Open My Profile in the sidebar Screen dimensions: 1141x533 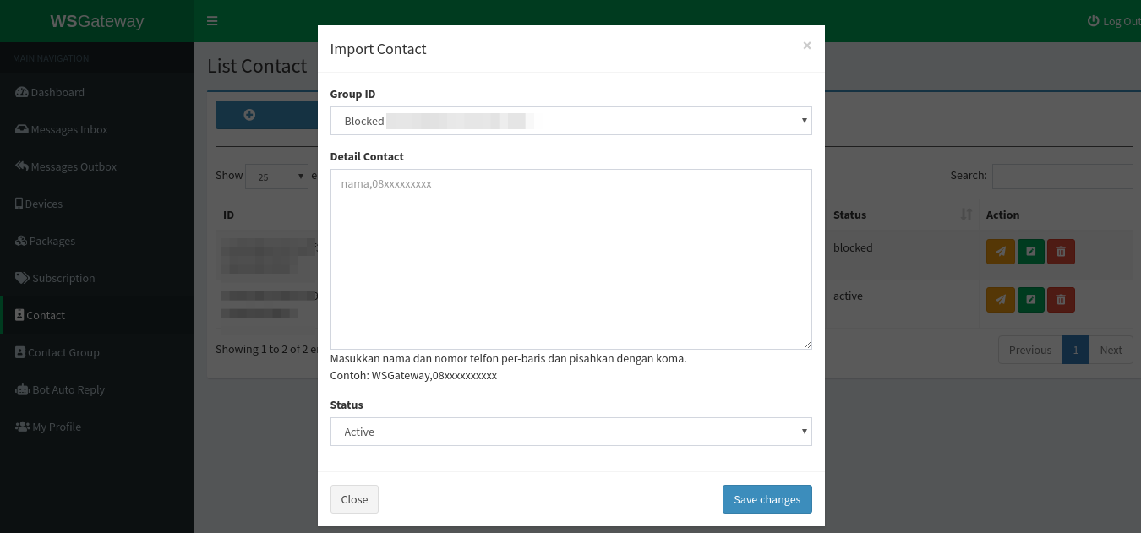coord(97,427)
